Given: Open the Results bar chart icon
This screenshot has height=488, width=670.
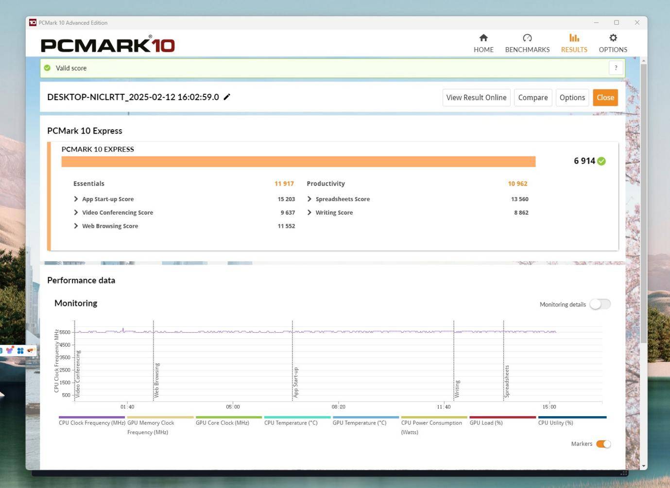Looking at the screenshot, I should [574, 38].
